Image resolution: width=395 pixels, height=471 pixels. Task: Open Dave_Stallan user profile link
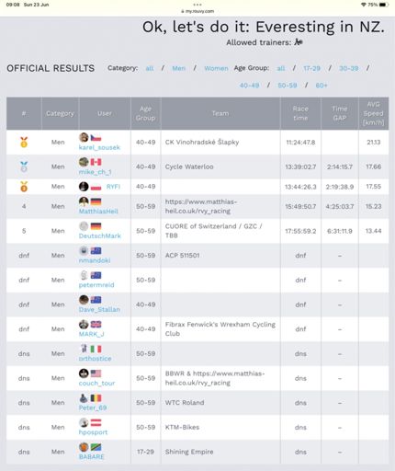click(99, 309)
